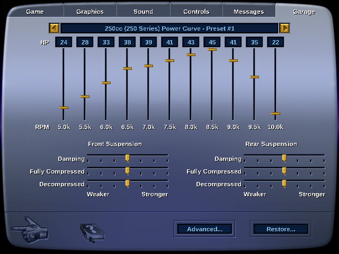Image resolution: width=339 pixels, height=254 pixels.
Task: Click the Front Suspension Decompressed slider knob
Action: [127, 183]
